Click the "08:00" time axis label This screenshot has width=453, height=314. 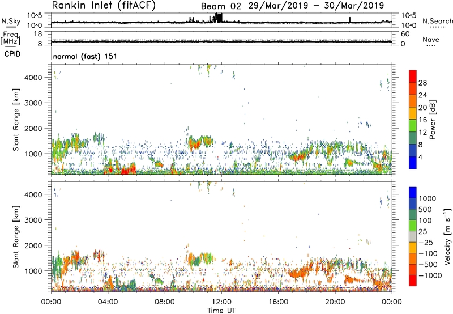point(165,302)
